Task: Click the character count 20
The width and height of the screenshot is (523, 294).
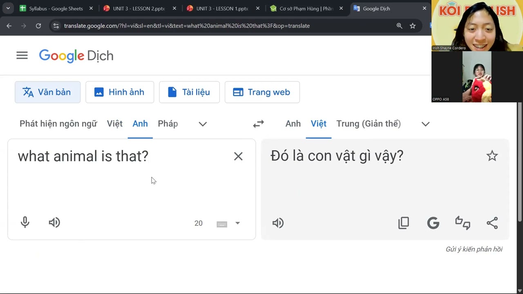Action: tap(199, 223)
